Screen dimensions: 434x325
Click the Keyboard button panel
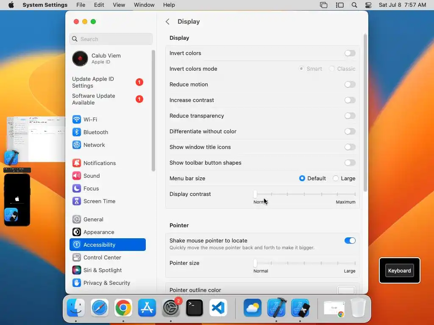(x=399, y=270)
